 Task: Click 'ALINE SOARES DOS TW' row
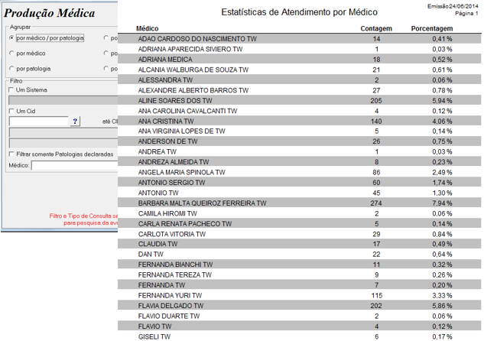299,101
